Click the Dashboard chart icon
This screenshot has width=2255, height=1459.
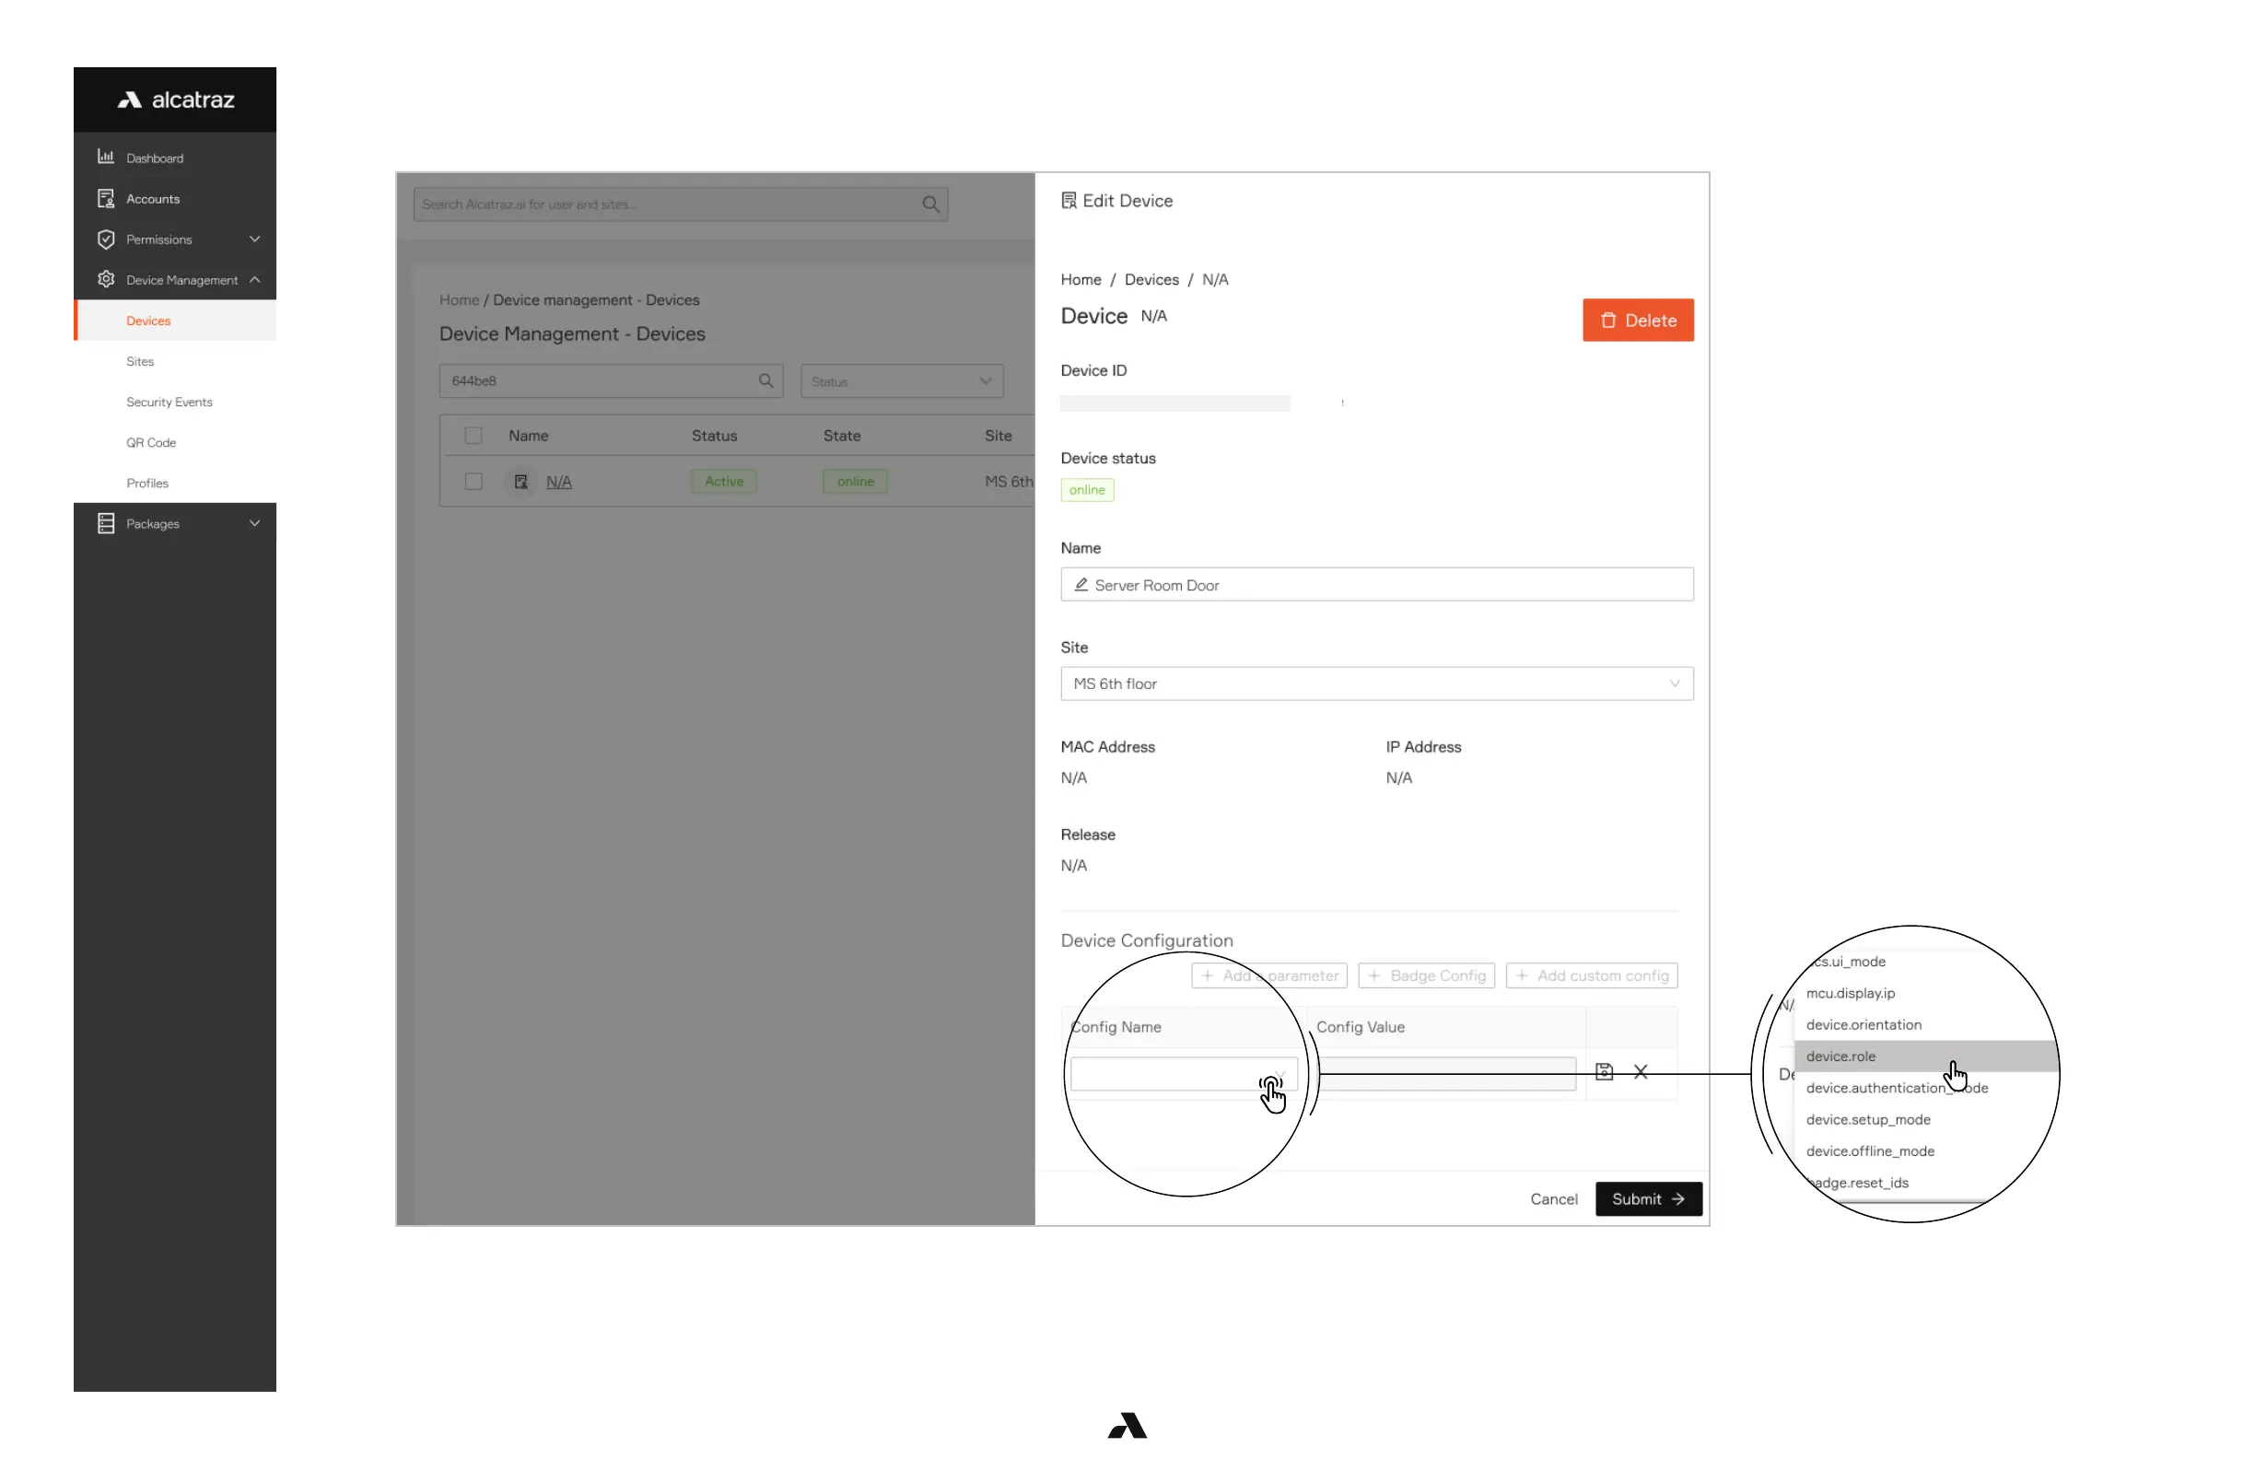point(105,158)
